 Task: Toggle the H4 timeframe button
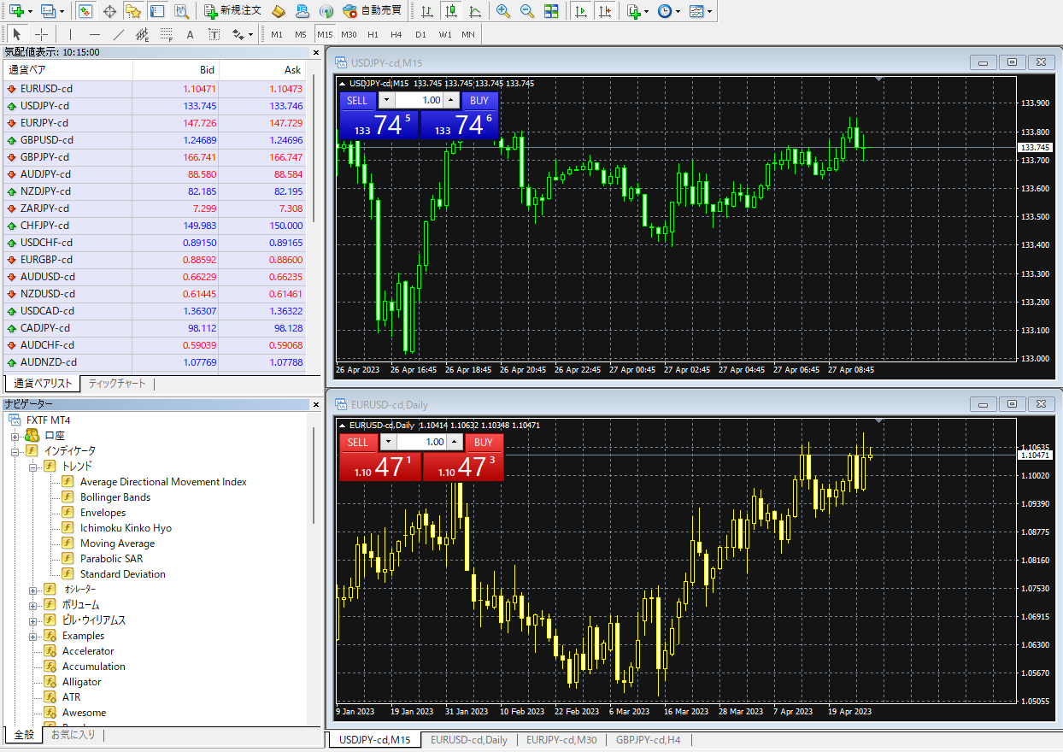pos(396,34)
